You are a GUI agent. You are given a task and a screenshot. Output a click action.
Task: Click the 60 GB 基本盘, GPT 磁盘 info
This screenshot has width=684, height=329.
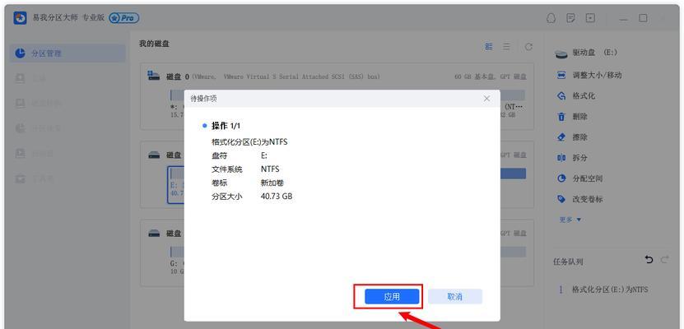[491, 76]
